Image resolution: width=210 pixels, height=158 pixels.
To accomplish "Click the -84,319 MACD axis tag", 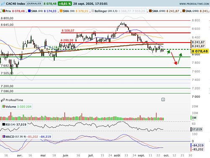I will click(197, 145).
